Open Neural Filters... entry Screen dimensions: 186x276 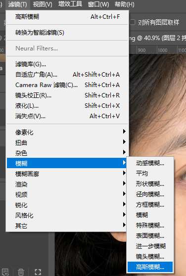point(67,48)
